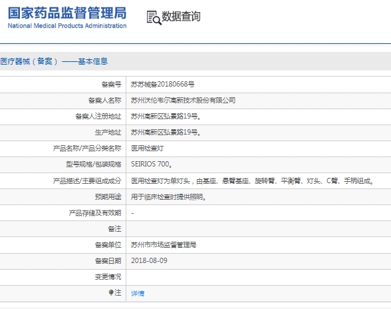Image resolution: width=391 pixels, height=309 pixels.
Task: Click the 变更情况 label
Action: pos(108,277)
